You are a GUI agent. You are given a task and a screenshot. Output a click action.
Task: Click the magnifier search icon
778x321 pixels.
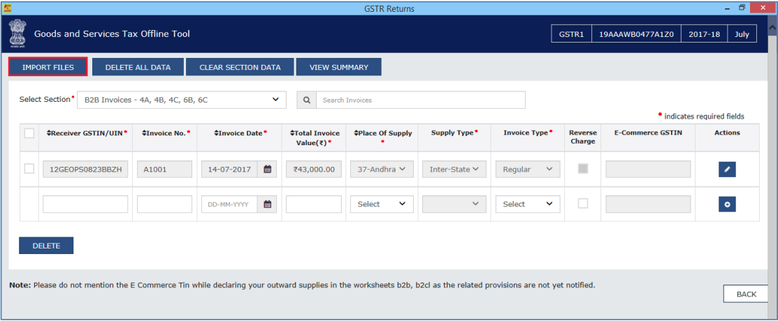tap(307, 100)
